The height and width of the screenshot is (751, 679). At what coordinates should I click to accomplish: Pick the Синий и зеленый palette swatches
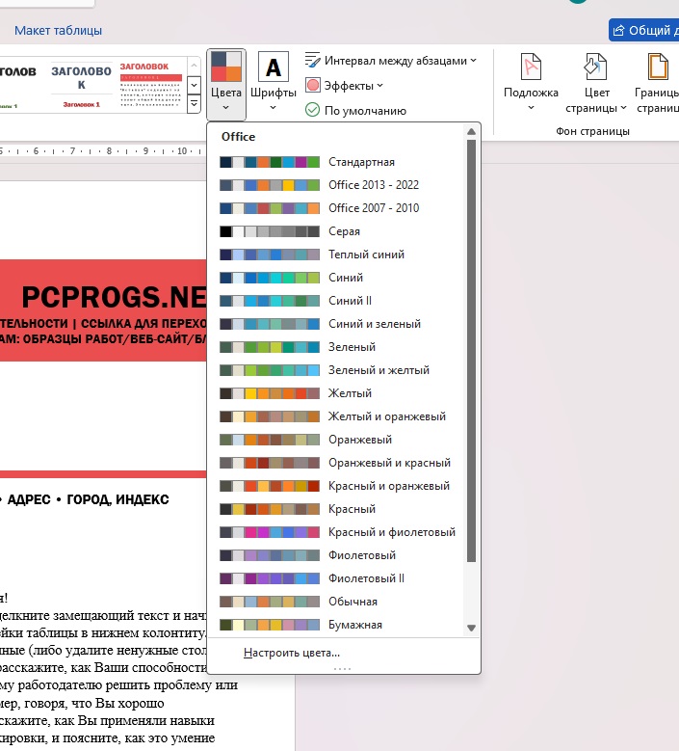pos(270,324)
